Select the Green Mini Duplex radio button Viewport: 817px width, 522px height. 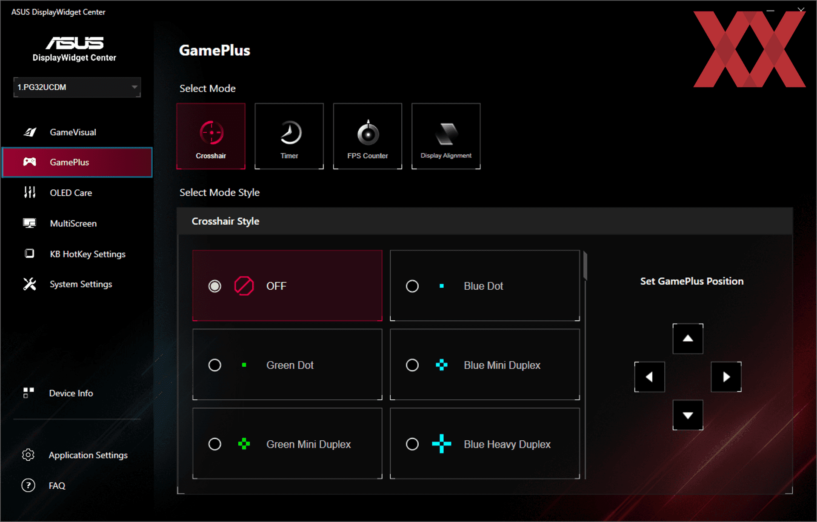point(214,444)
